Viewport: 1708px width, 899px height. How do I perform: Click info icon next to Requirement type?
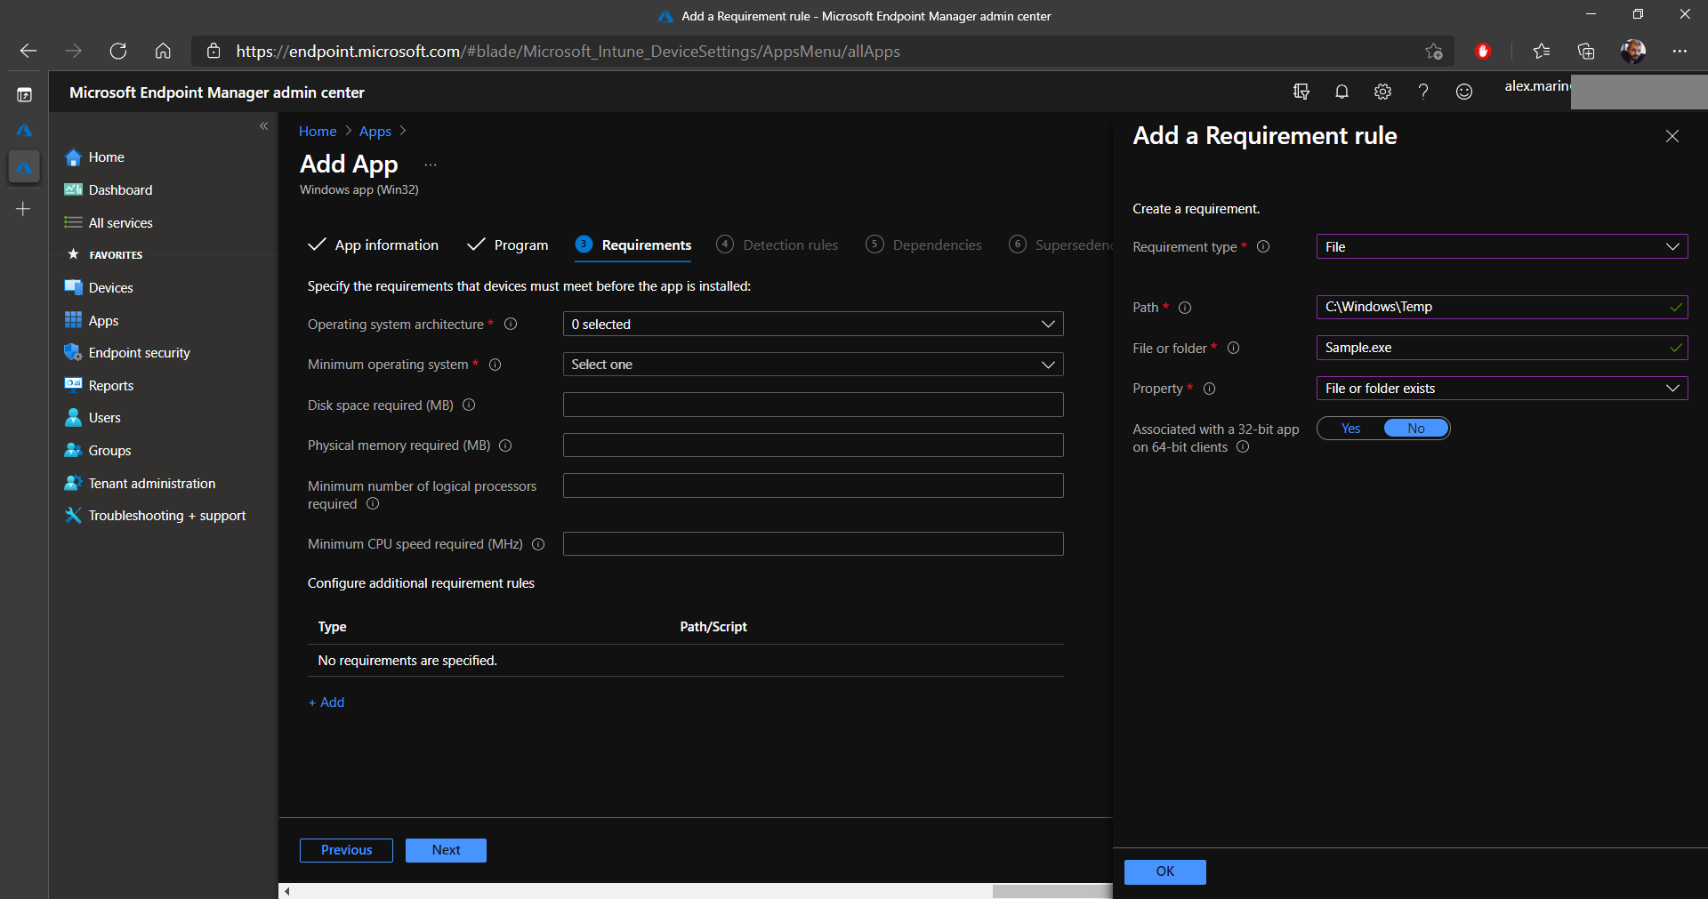tap(1263, 247)
